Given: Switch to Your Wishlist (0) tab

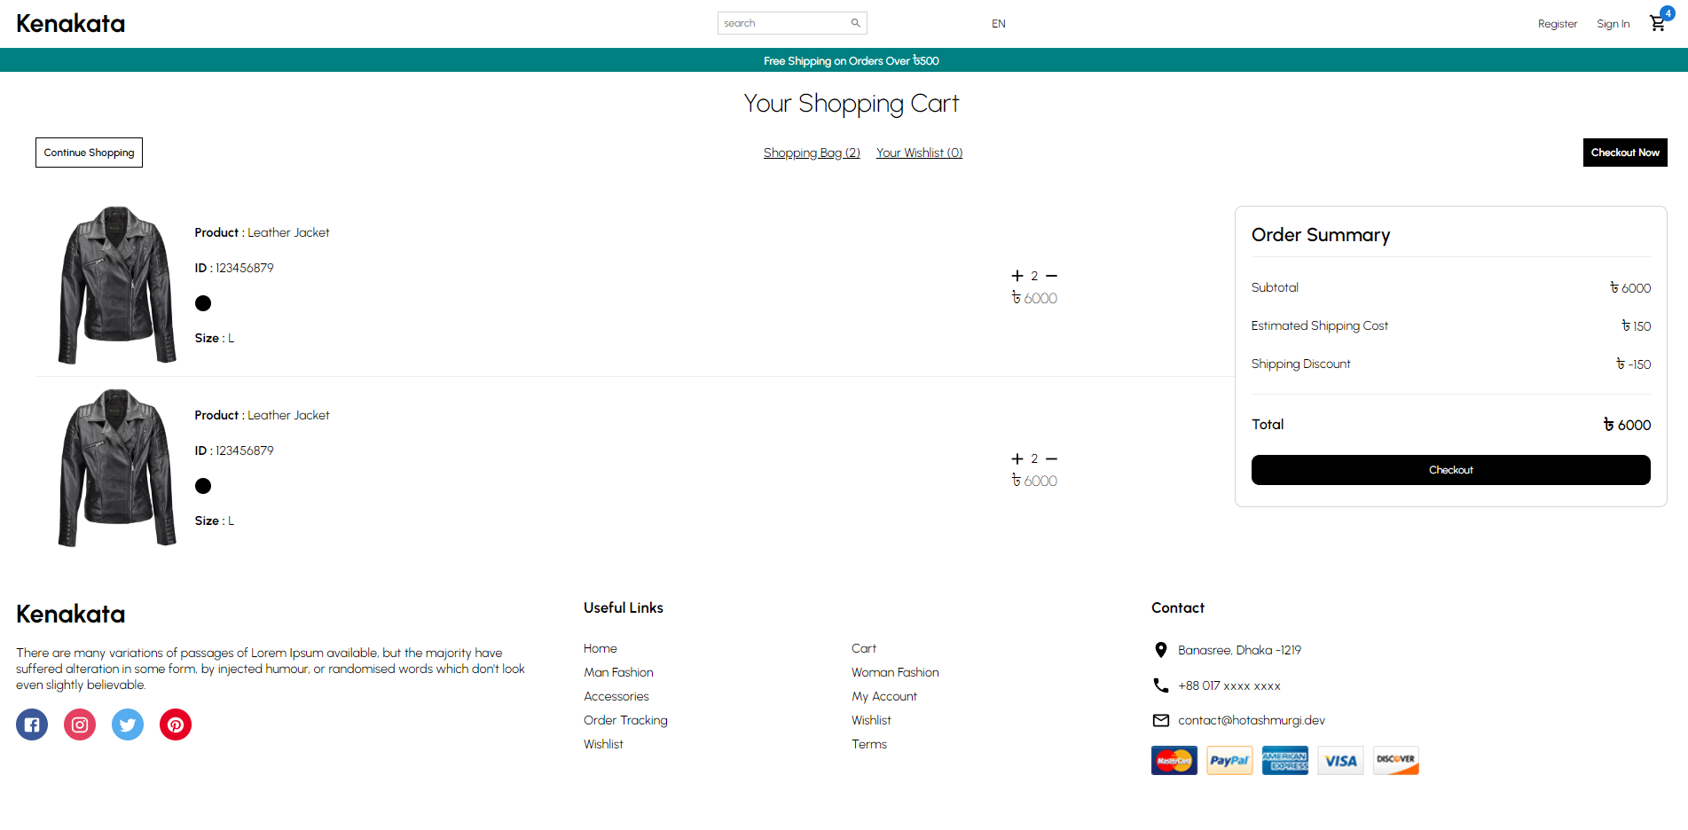Looking at the screenshot, I should (919, 153).
